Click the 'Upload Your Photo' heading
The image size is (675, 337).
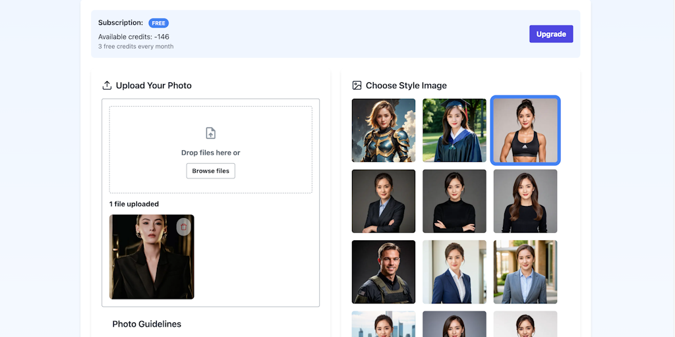point(154,86)
